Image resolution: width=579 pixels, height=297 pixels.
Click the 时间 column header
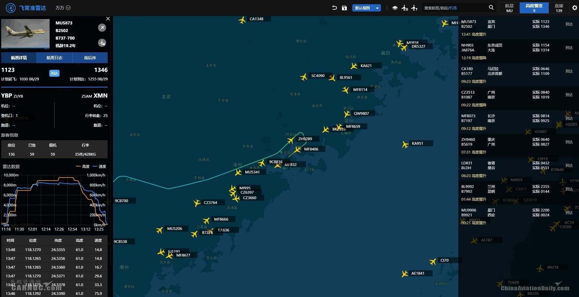10,241
